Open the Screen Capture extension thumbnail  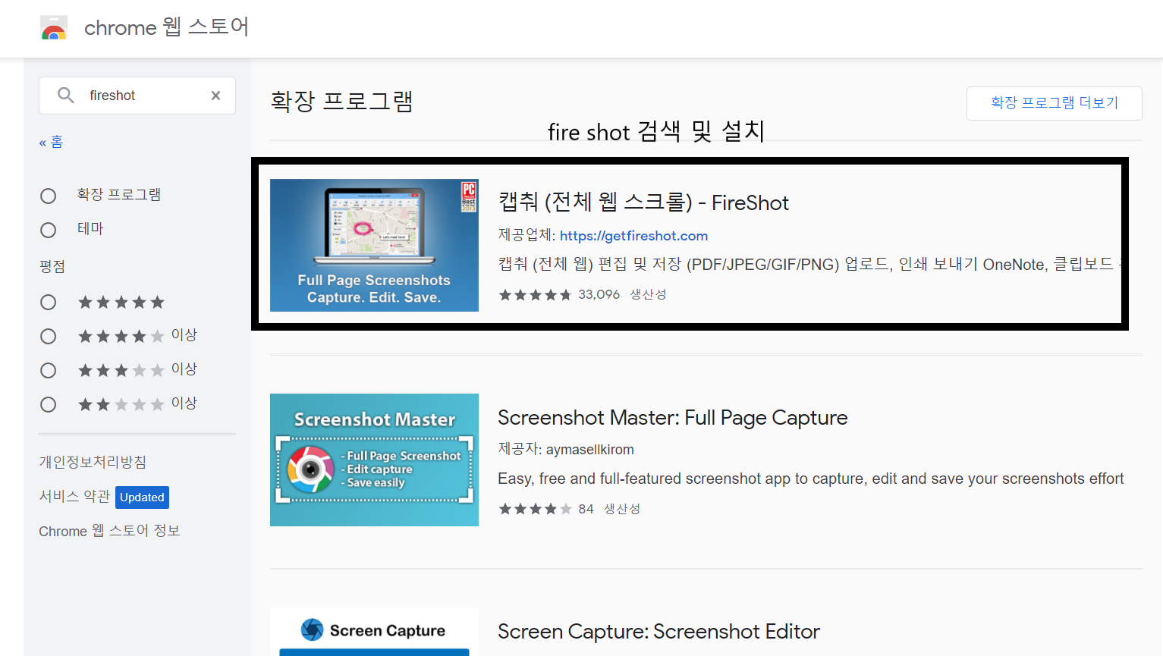click(374, 632)
